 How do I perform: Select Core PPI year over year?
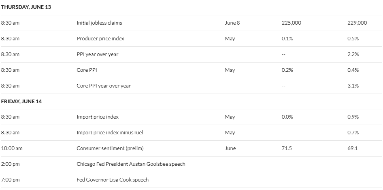click(104, 86)
